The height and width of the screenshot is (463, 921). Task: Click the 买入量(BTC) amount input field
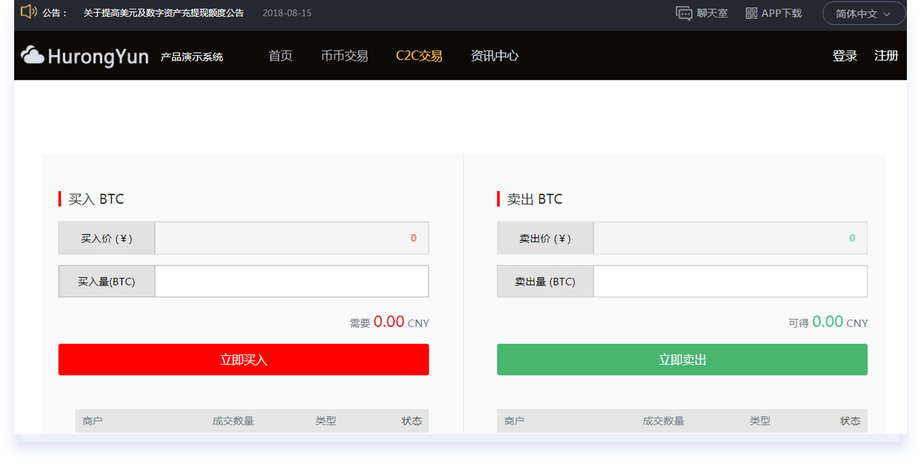292,282
